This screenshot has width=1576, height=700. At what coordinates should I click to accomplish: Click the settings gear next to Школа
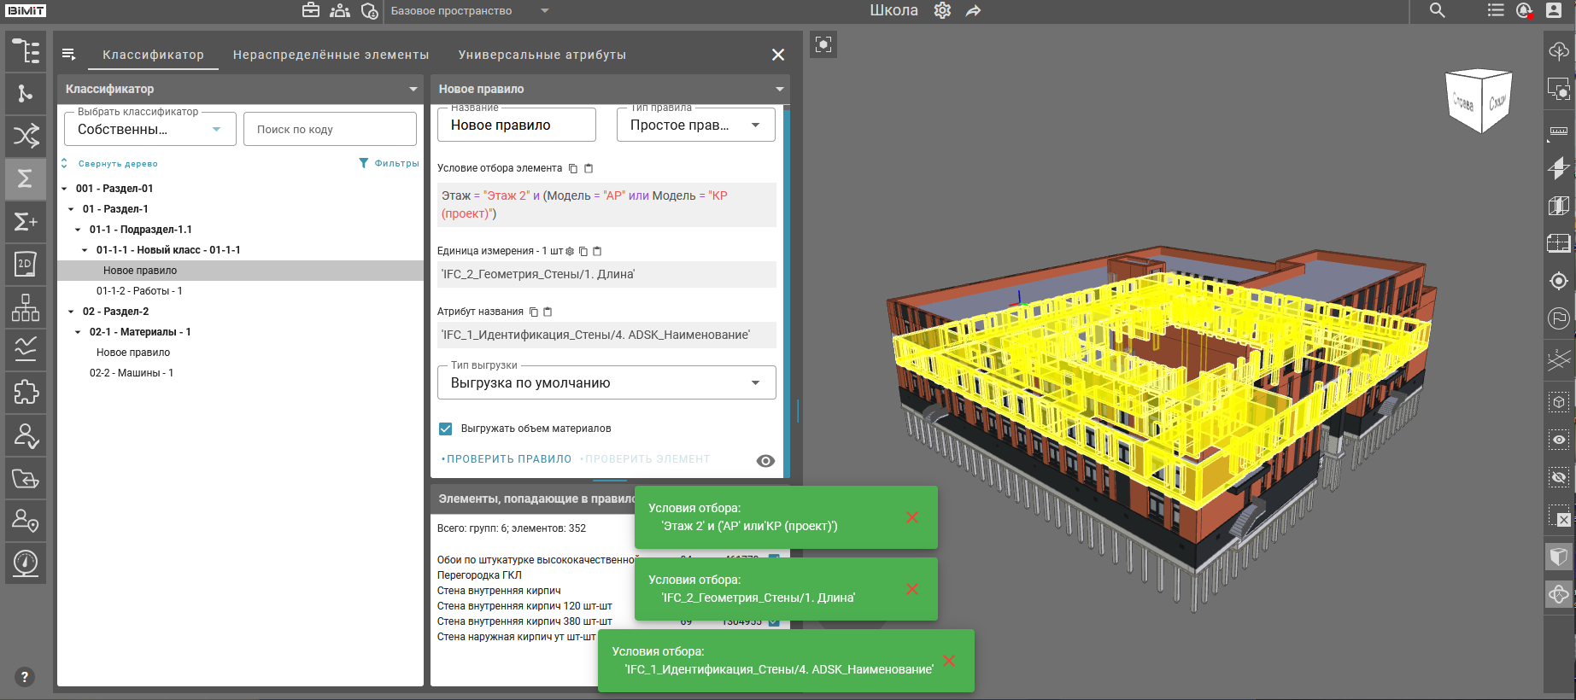click(942, 10)
